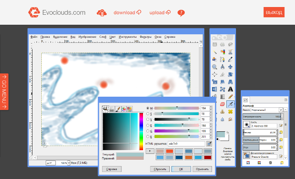
Task: Pick a screen color with HTML-field eyedropper
Action: pos(209,144)
